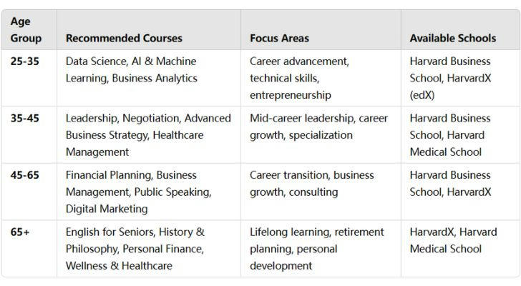Select the Mid-career leadership focus cell
The image size is (521, 286).
[x=321, y=134]
